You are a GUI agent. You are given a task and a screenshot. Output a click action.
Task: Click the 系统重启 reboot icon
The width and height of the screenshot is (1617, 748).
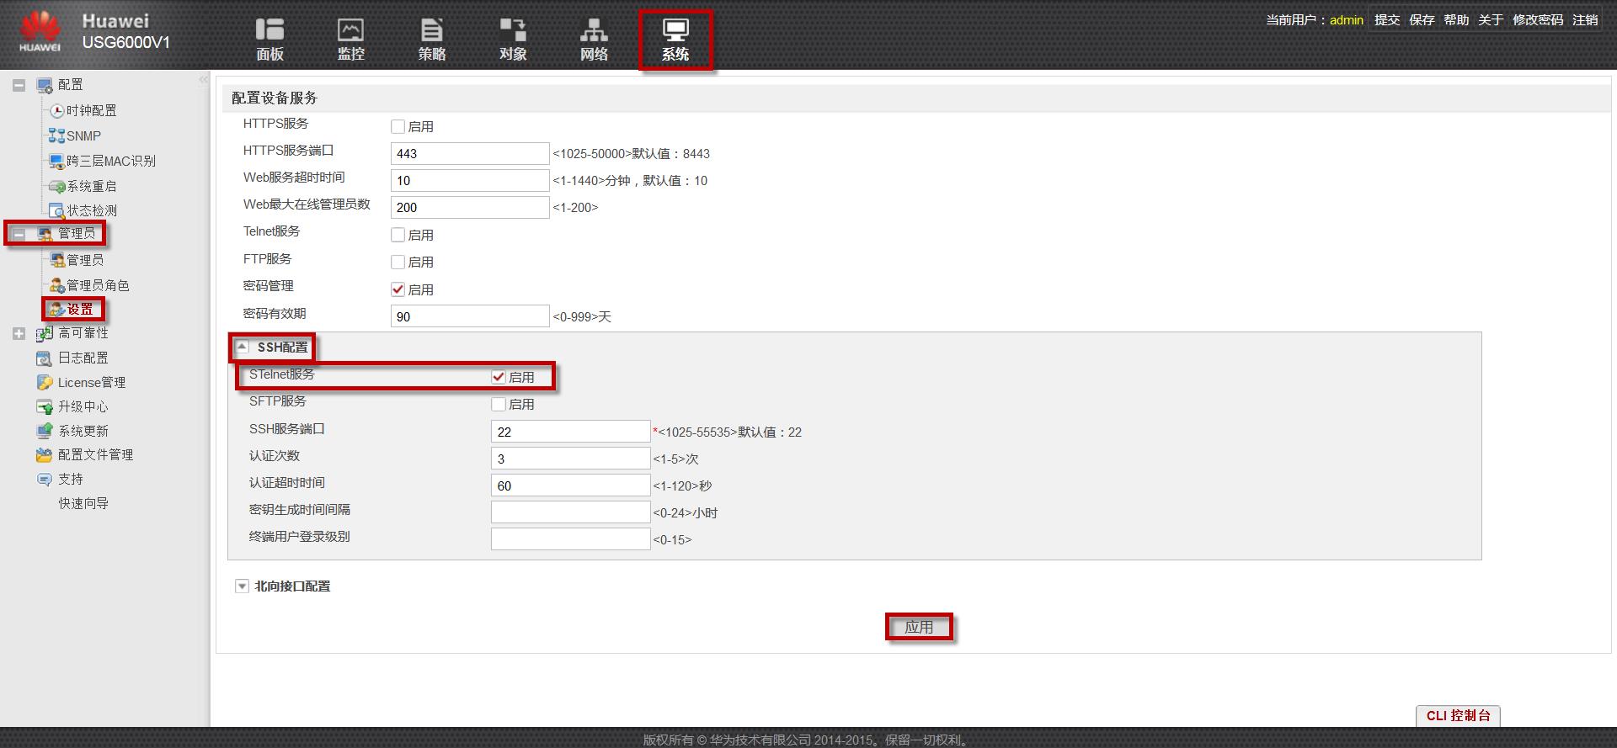click(x=57, y=186)
